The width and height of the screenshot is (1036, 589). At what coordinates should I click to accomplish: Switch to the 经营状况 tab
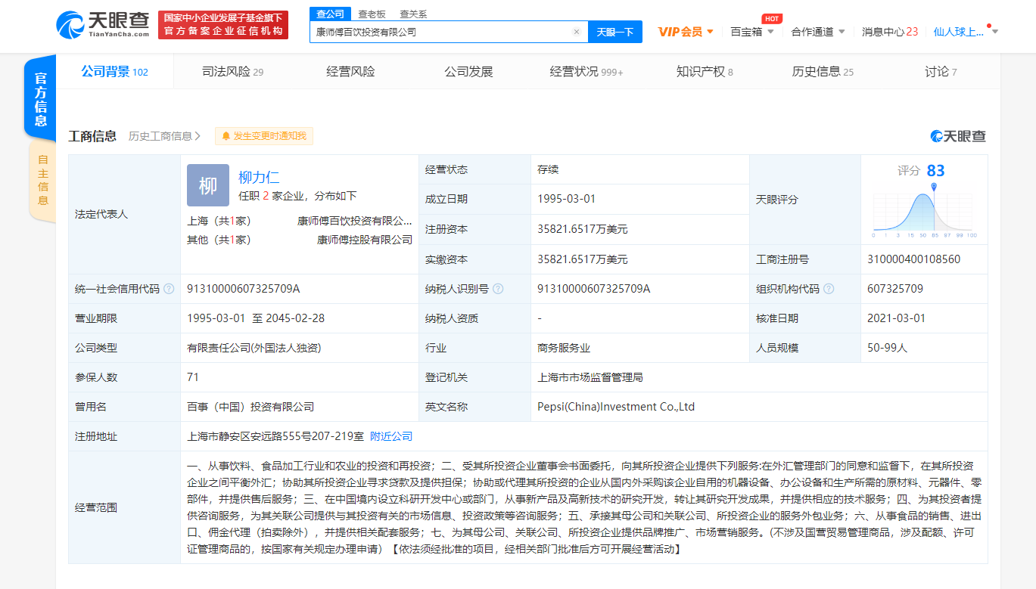tap(586, 72)
